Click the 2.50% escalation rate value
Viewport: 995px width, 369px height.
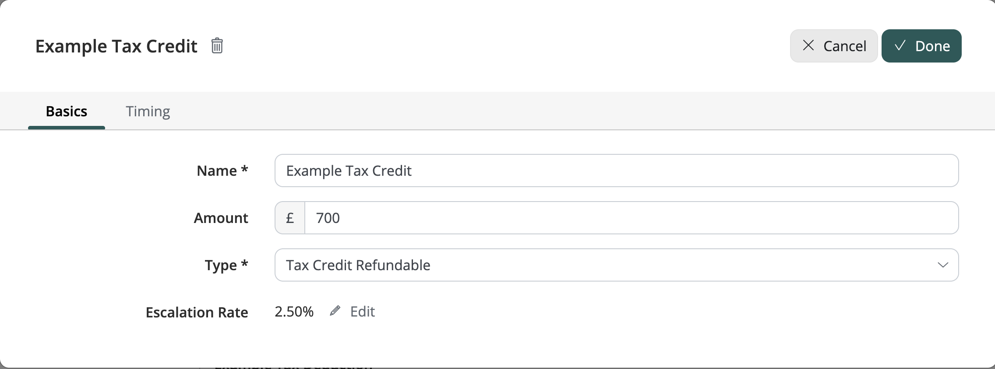click(x=293, y=311)
